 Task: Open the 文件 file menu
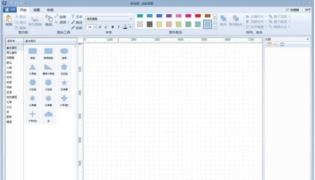tap(10, 10)
